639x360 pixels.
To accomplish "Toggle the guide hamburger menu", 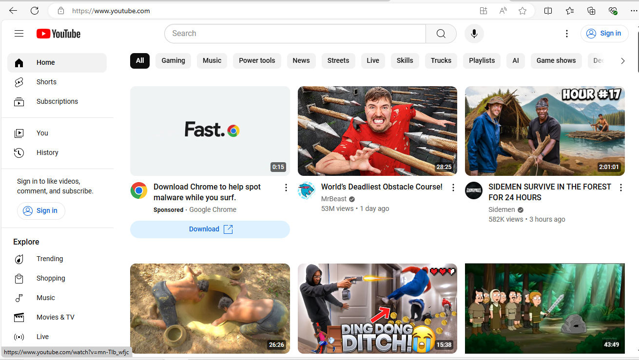I will (19, 33).
